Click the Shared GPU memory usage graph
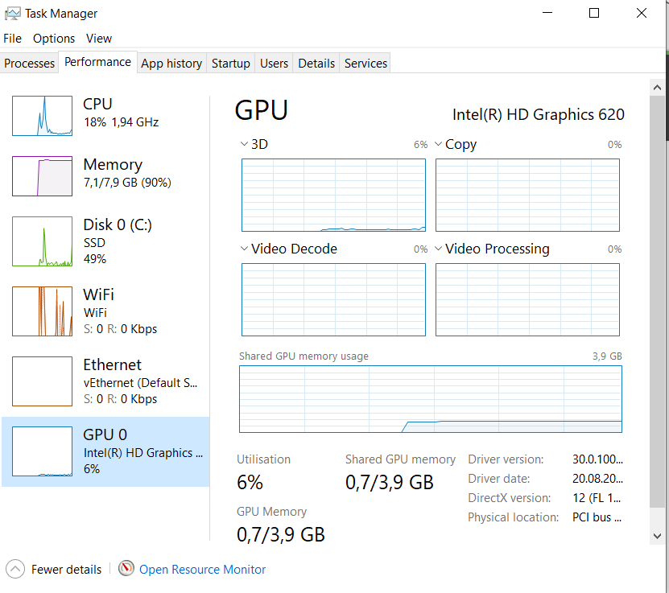Viewport: 669px width, 593px height. pyautogui.click(x=431, y=399)
